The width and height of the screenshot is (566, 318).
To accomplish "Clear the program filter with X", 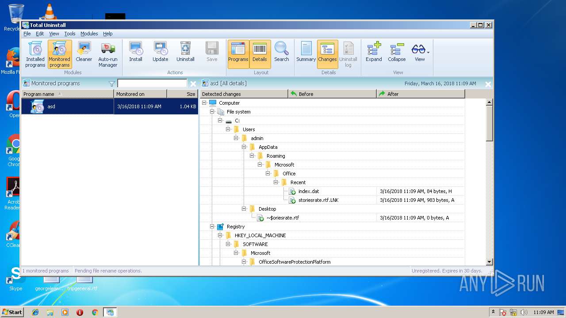I will 193,83.
